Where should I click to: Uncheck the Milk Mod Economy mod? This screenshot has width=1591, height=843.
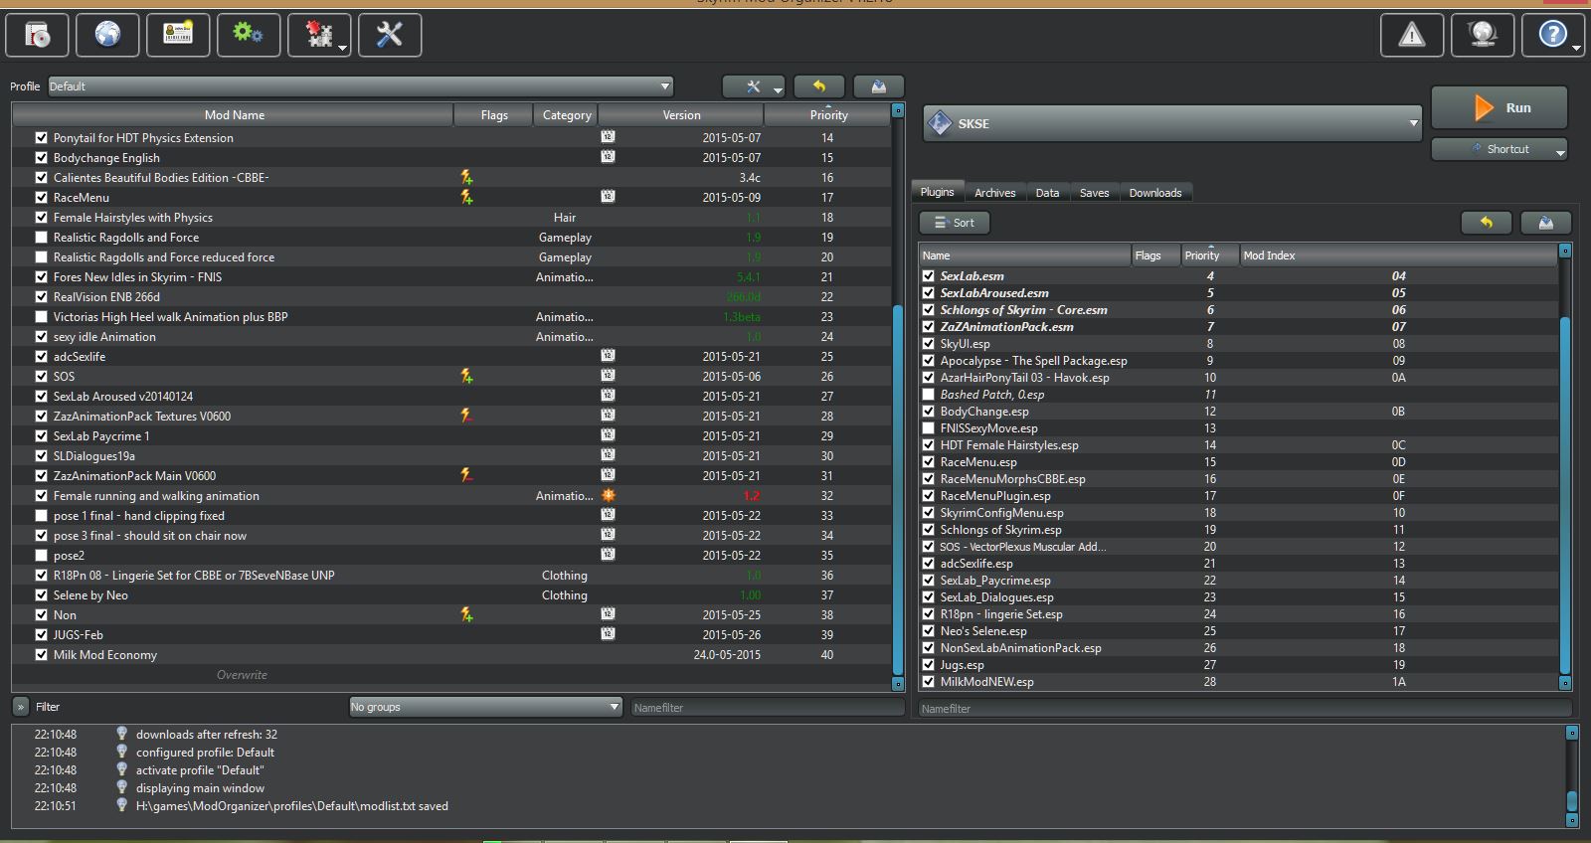(x=41, y=655)
